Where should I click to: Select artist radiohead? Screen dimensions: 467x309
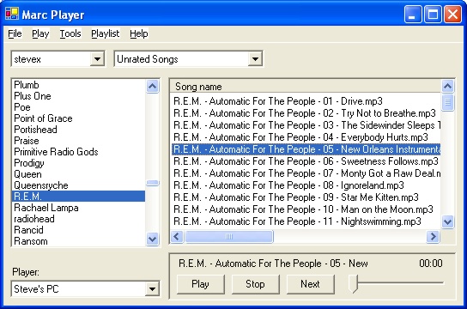[79, 219]
